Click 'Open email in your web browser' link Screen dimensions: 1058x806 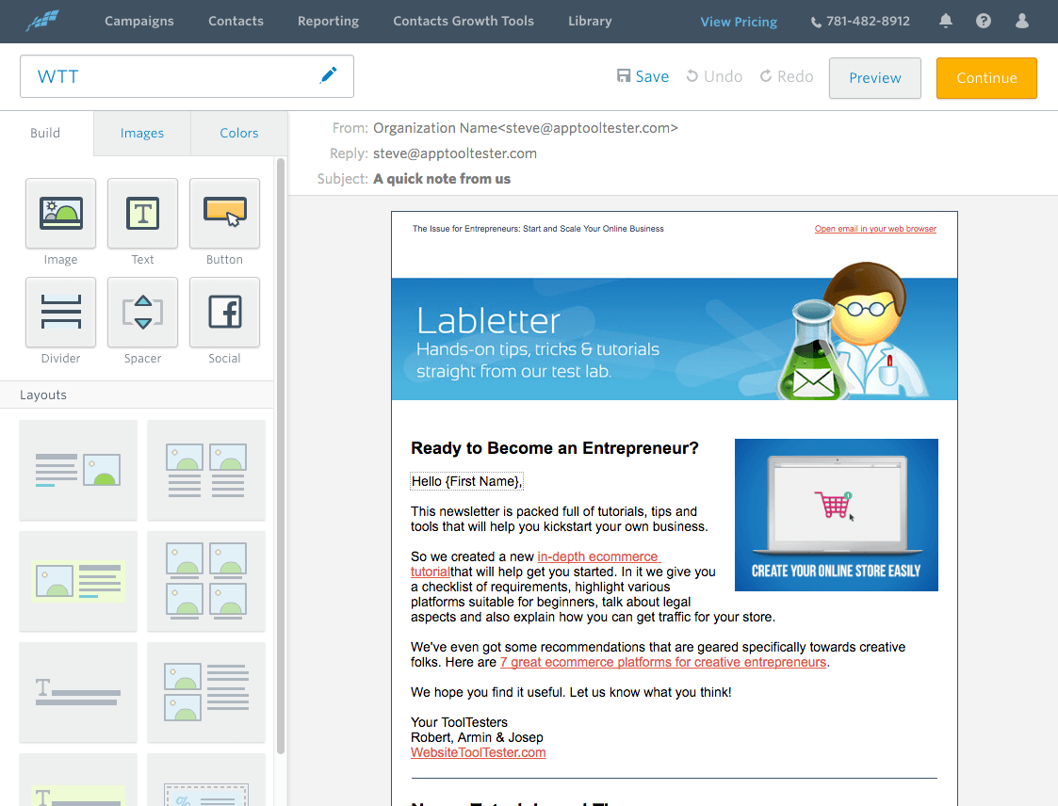875,229
